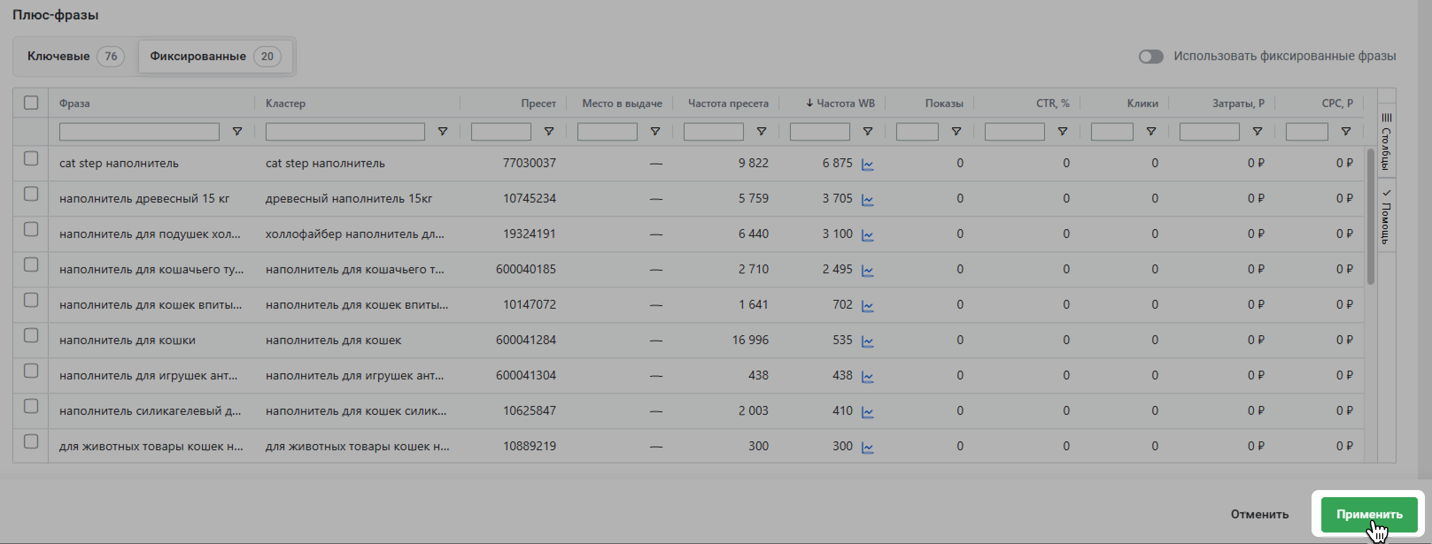Check the наполнитель для кошек впиты row
The image size is (1432, 544).
point(31,300)
